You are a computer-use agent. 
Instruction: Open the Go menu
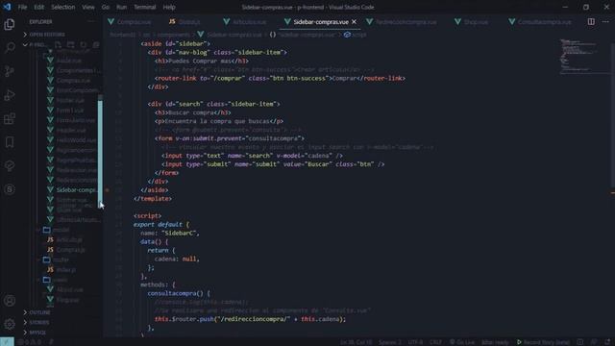click(x=106, y=7)
